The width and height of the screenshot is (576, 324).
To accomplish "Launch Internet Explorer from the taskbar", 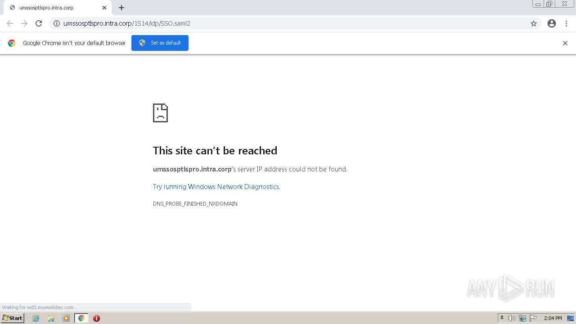I will [x=36, y=318].
